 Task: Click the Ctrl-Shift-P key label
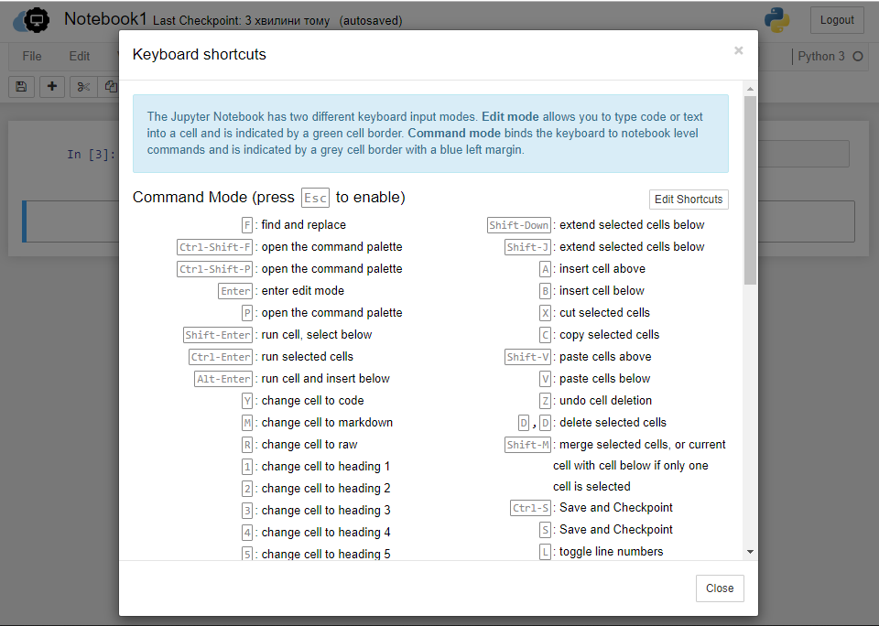(x=214, y=269)
